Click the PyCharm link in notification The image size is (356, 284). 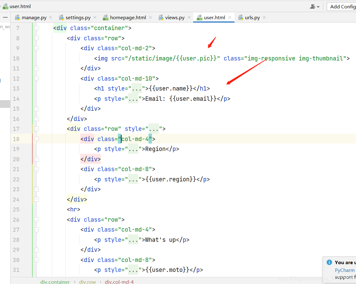[x=345, y=270]
